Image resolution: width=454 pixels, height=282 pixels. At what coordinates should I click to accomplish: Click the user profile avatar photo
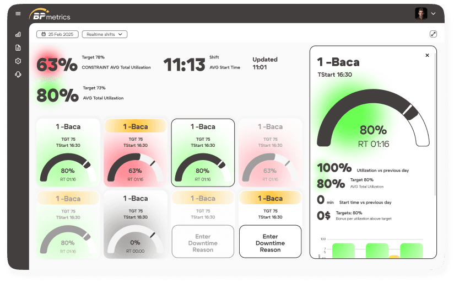[x=421, y=14]
